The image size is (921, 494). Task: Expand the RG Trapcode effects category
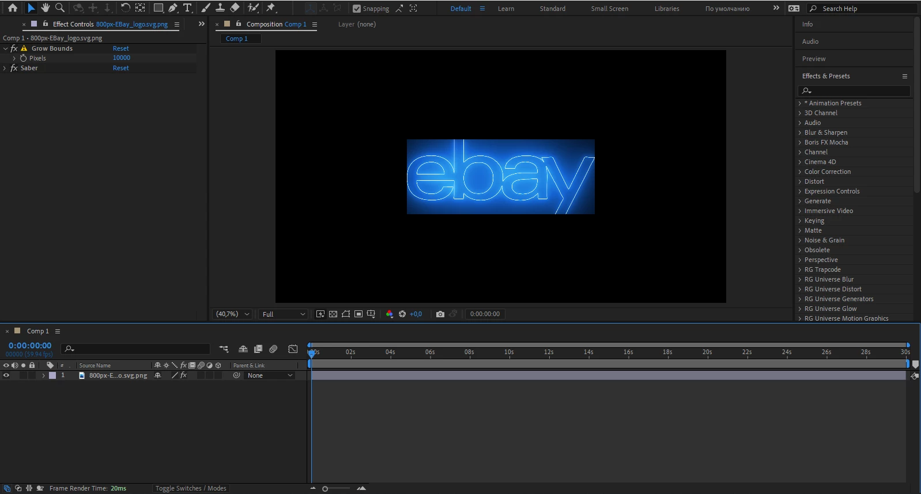click(x=800, y=269)
